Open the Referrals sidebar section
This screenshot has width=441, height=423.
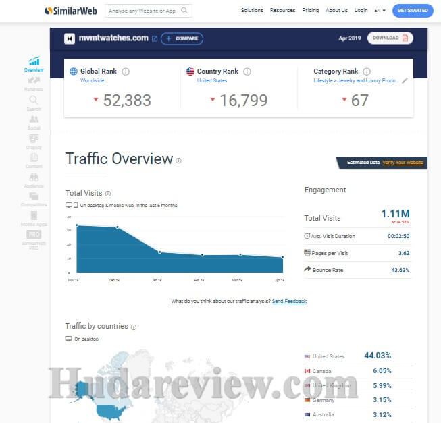tap(34, 84)
